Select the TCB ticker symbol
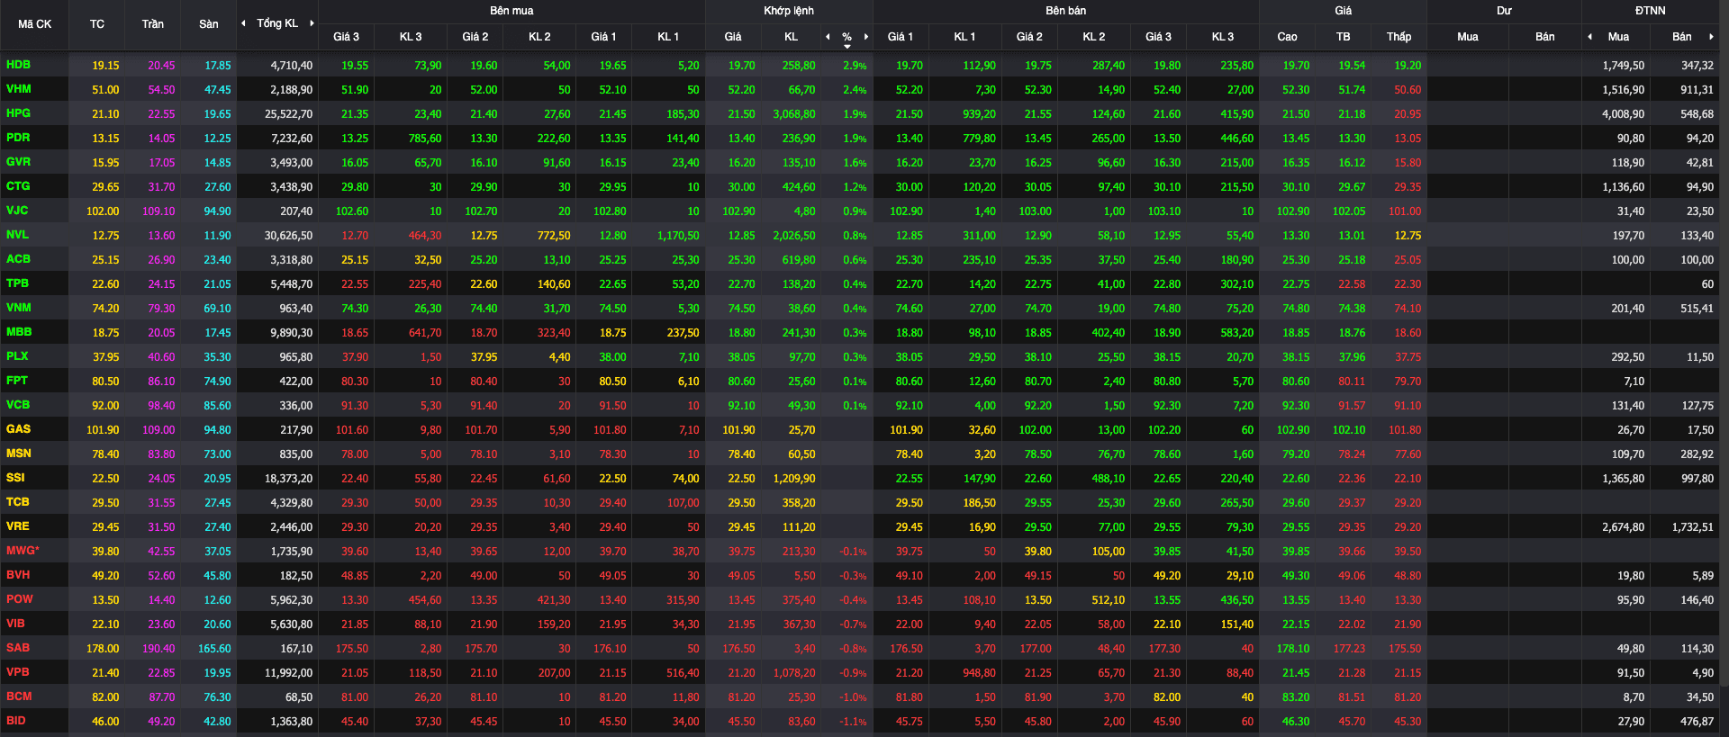 click(17, 502)
